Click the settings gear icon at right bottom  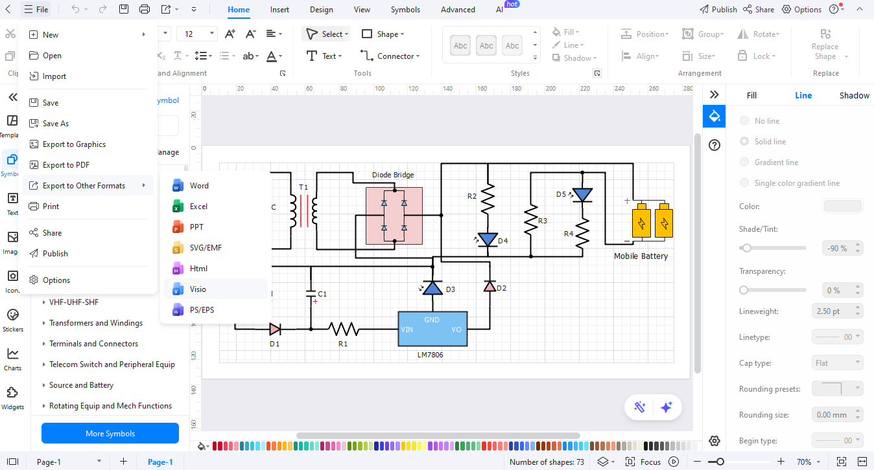pos(715,441)
